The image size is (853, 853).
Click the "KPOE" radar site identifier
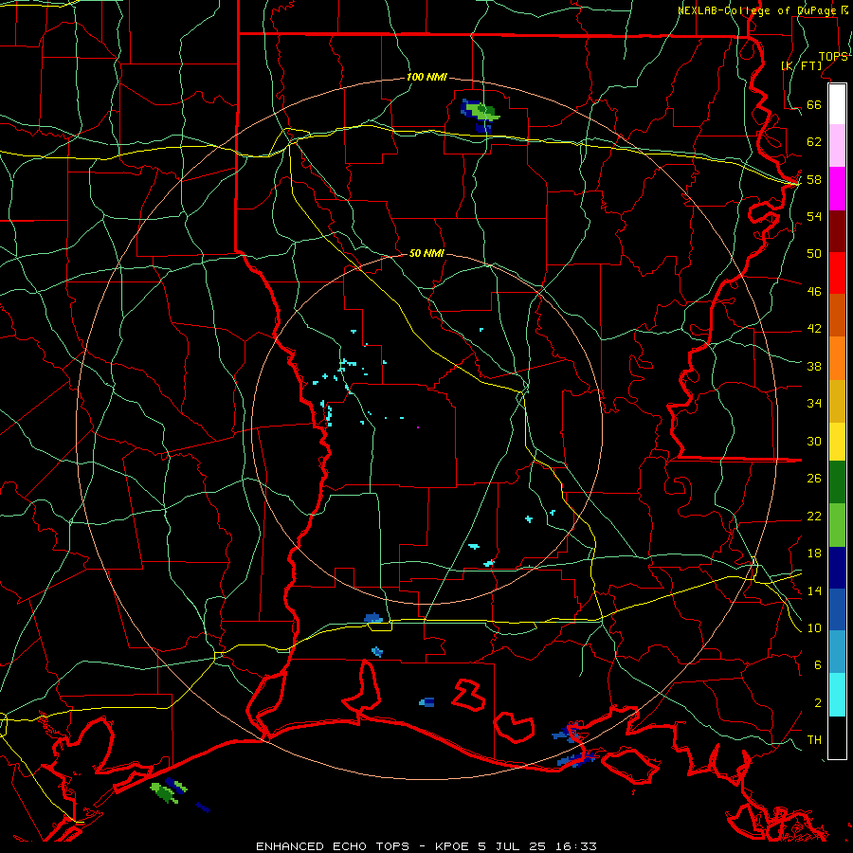click(451, 846)
